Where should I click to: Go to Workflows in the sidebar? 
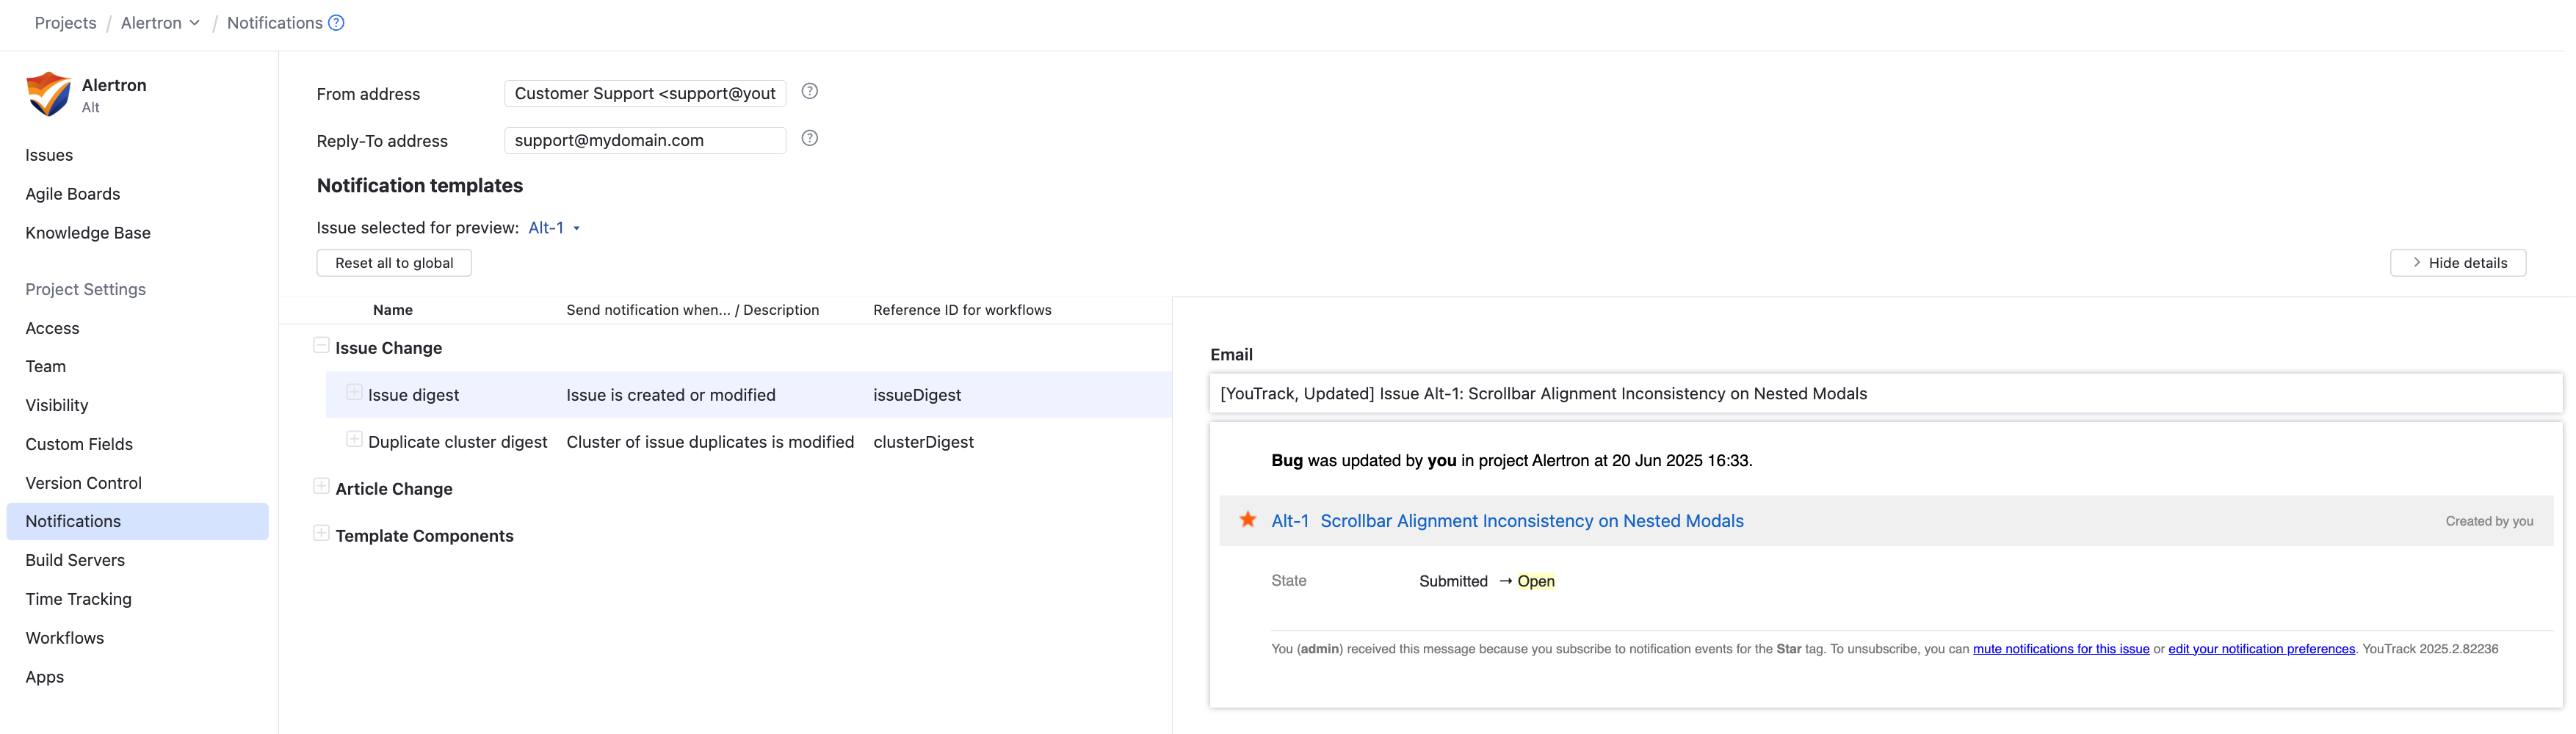point(64,637)
